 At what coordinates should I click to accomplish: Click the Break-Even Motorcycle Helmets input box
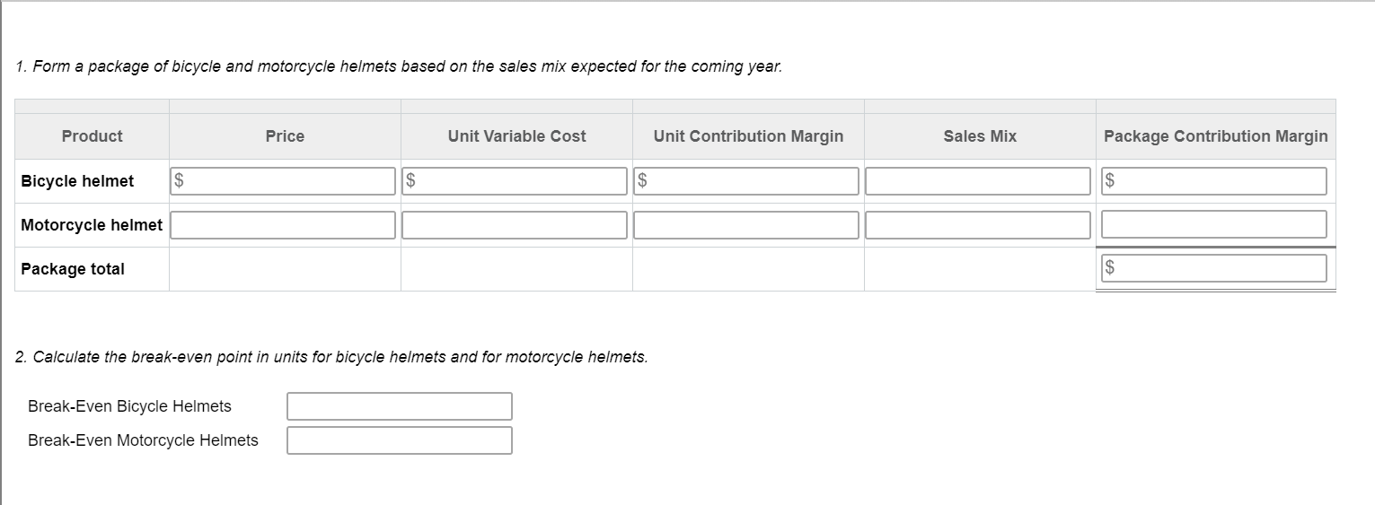400,440
